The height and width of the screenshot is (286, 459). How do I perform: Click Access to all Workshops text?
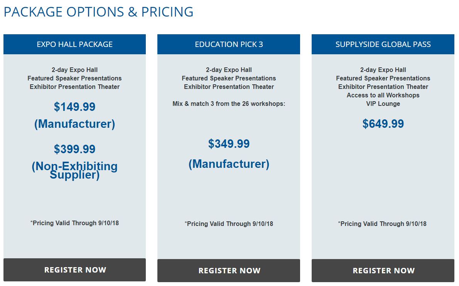click(383, 95)
